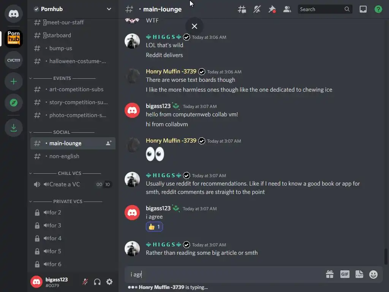Open the GIF picker button
Viewport: 389px width, 292px height.
[x=345, y=275]
